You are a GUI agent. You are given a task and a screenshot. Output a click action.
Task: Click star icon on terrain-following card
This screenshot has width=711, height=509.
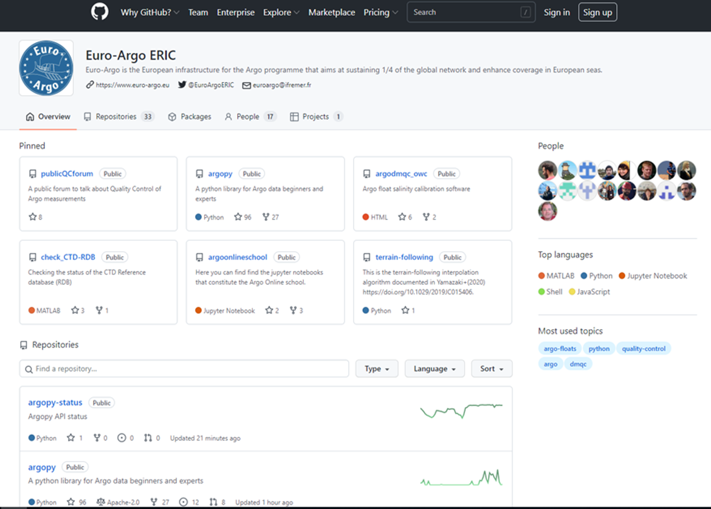405,310
